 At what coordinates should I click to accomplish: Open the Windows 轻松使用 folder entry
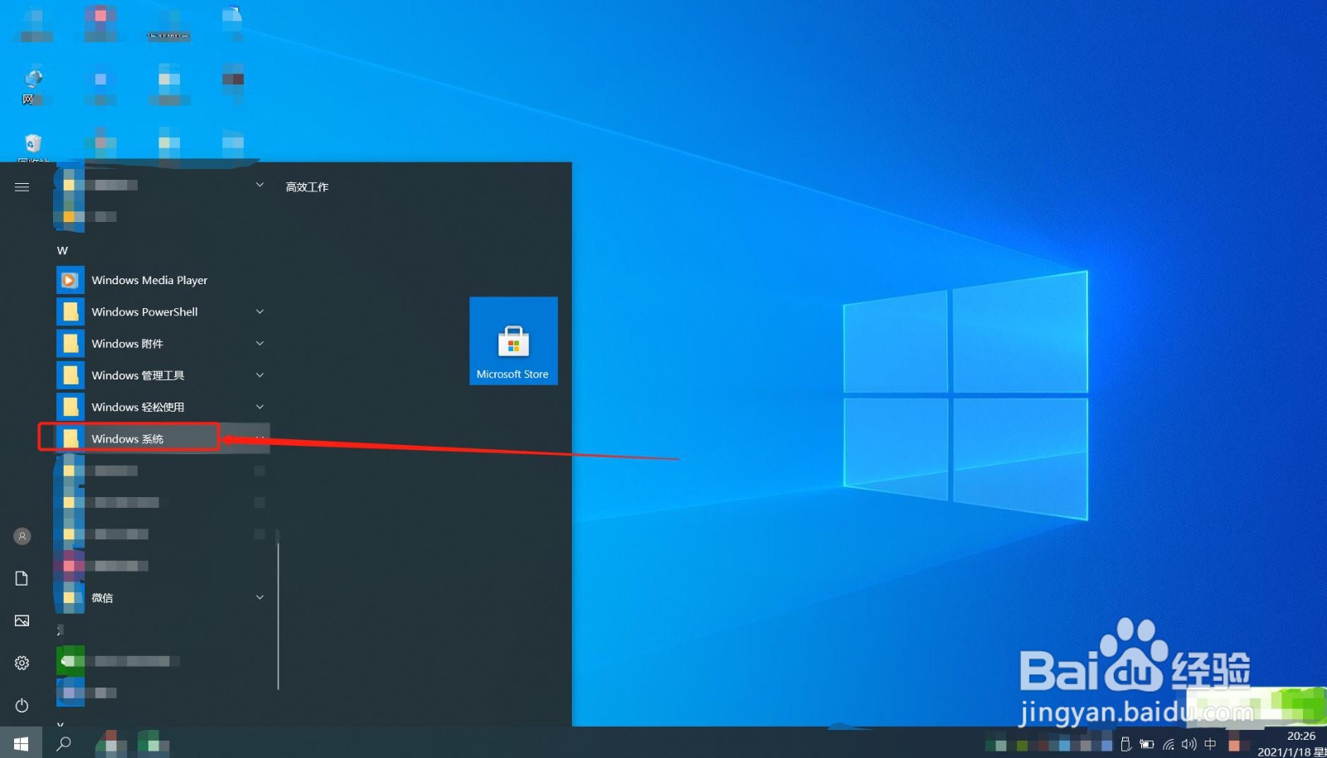tap(163, 407)
